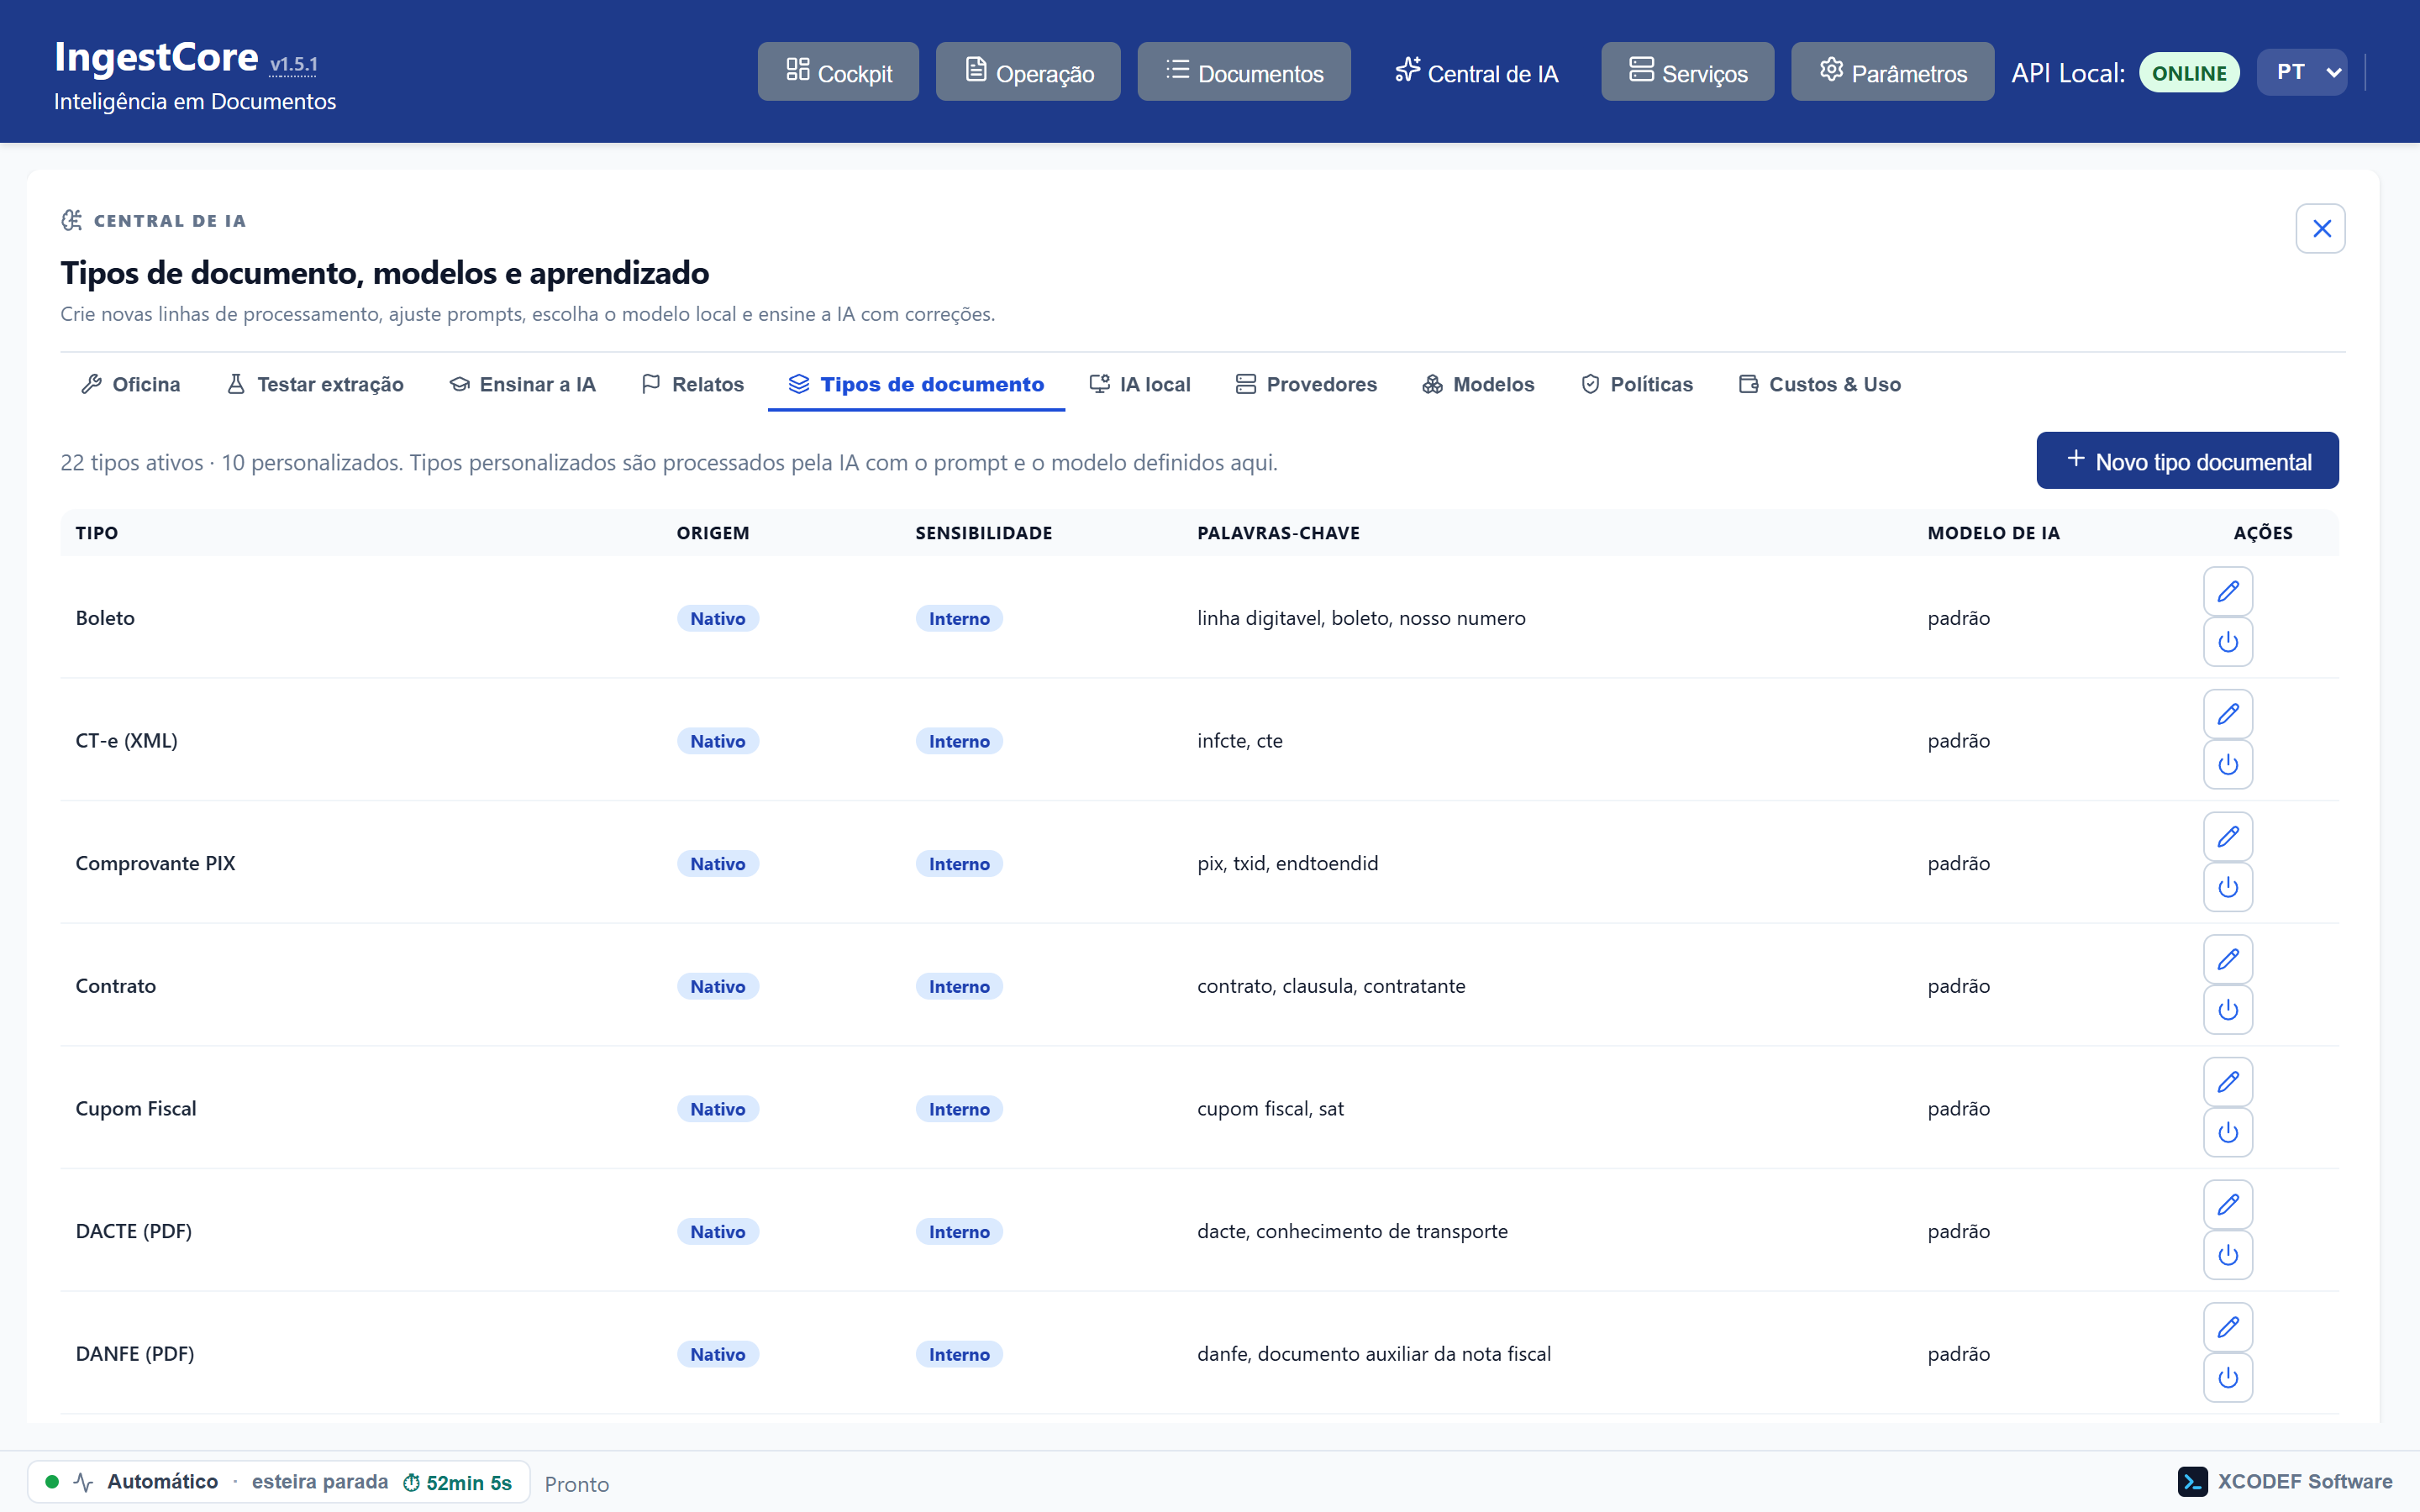Switch to Testar extração tab
2420x1512 pixels.
(315, 385)
